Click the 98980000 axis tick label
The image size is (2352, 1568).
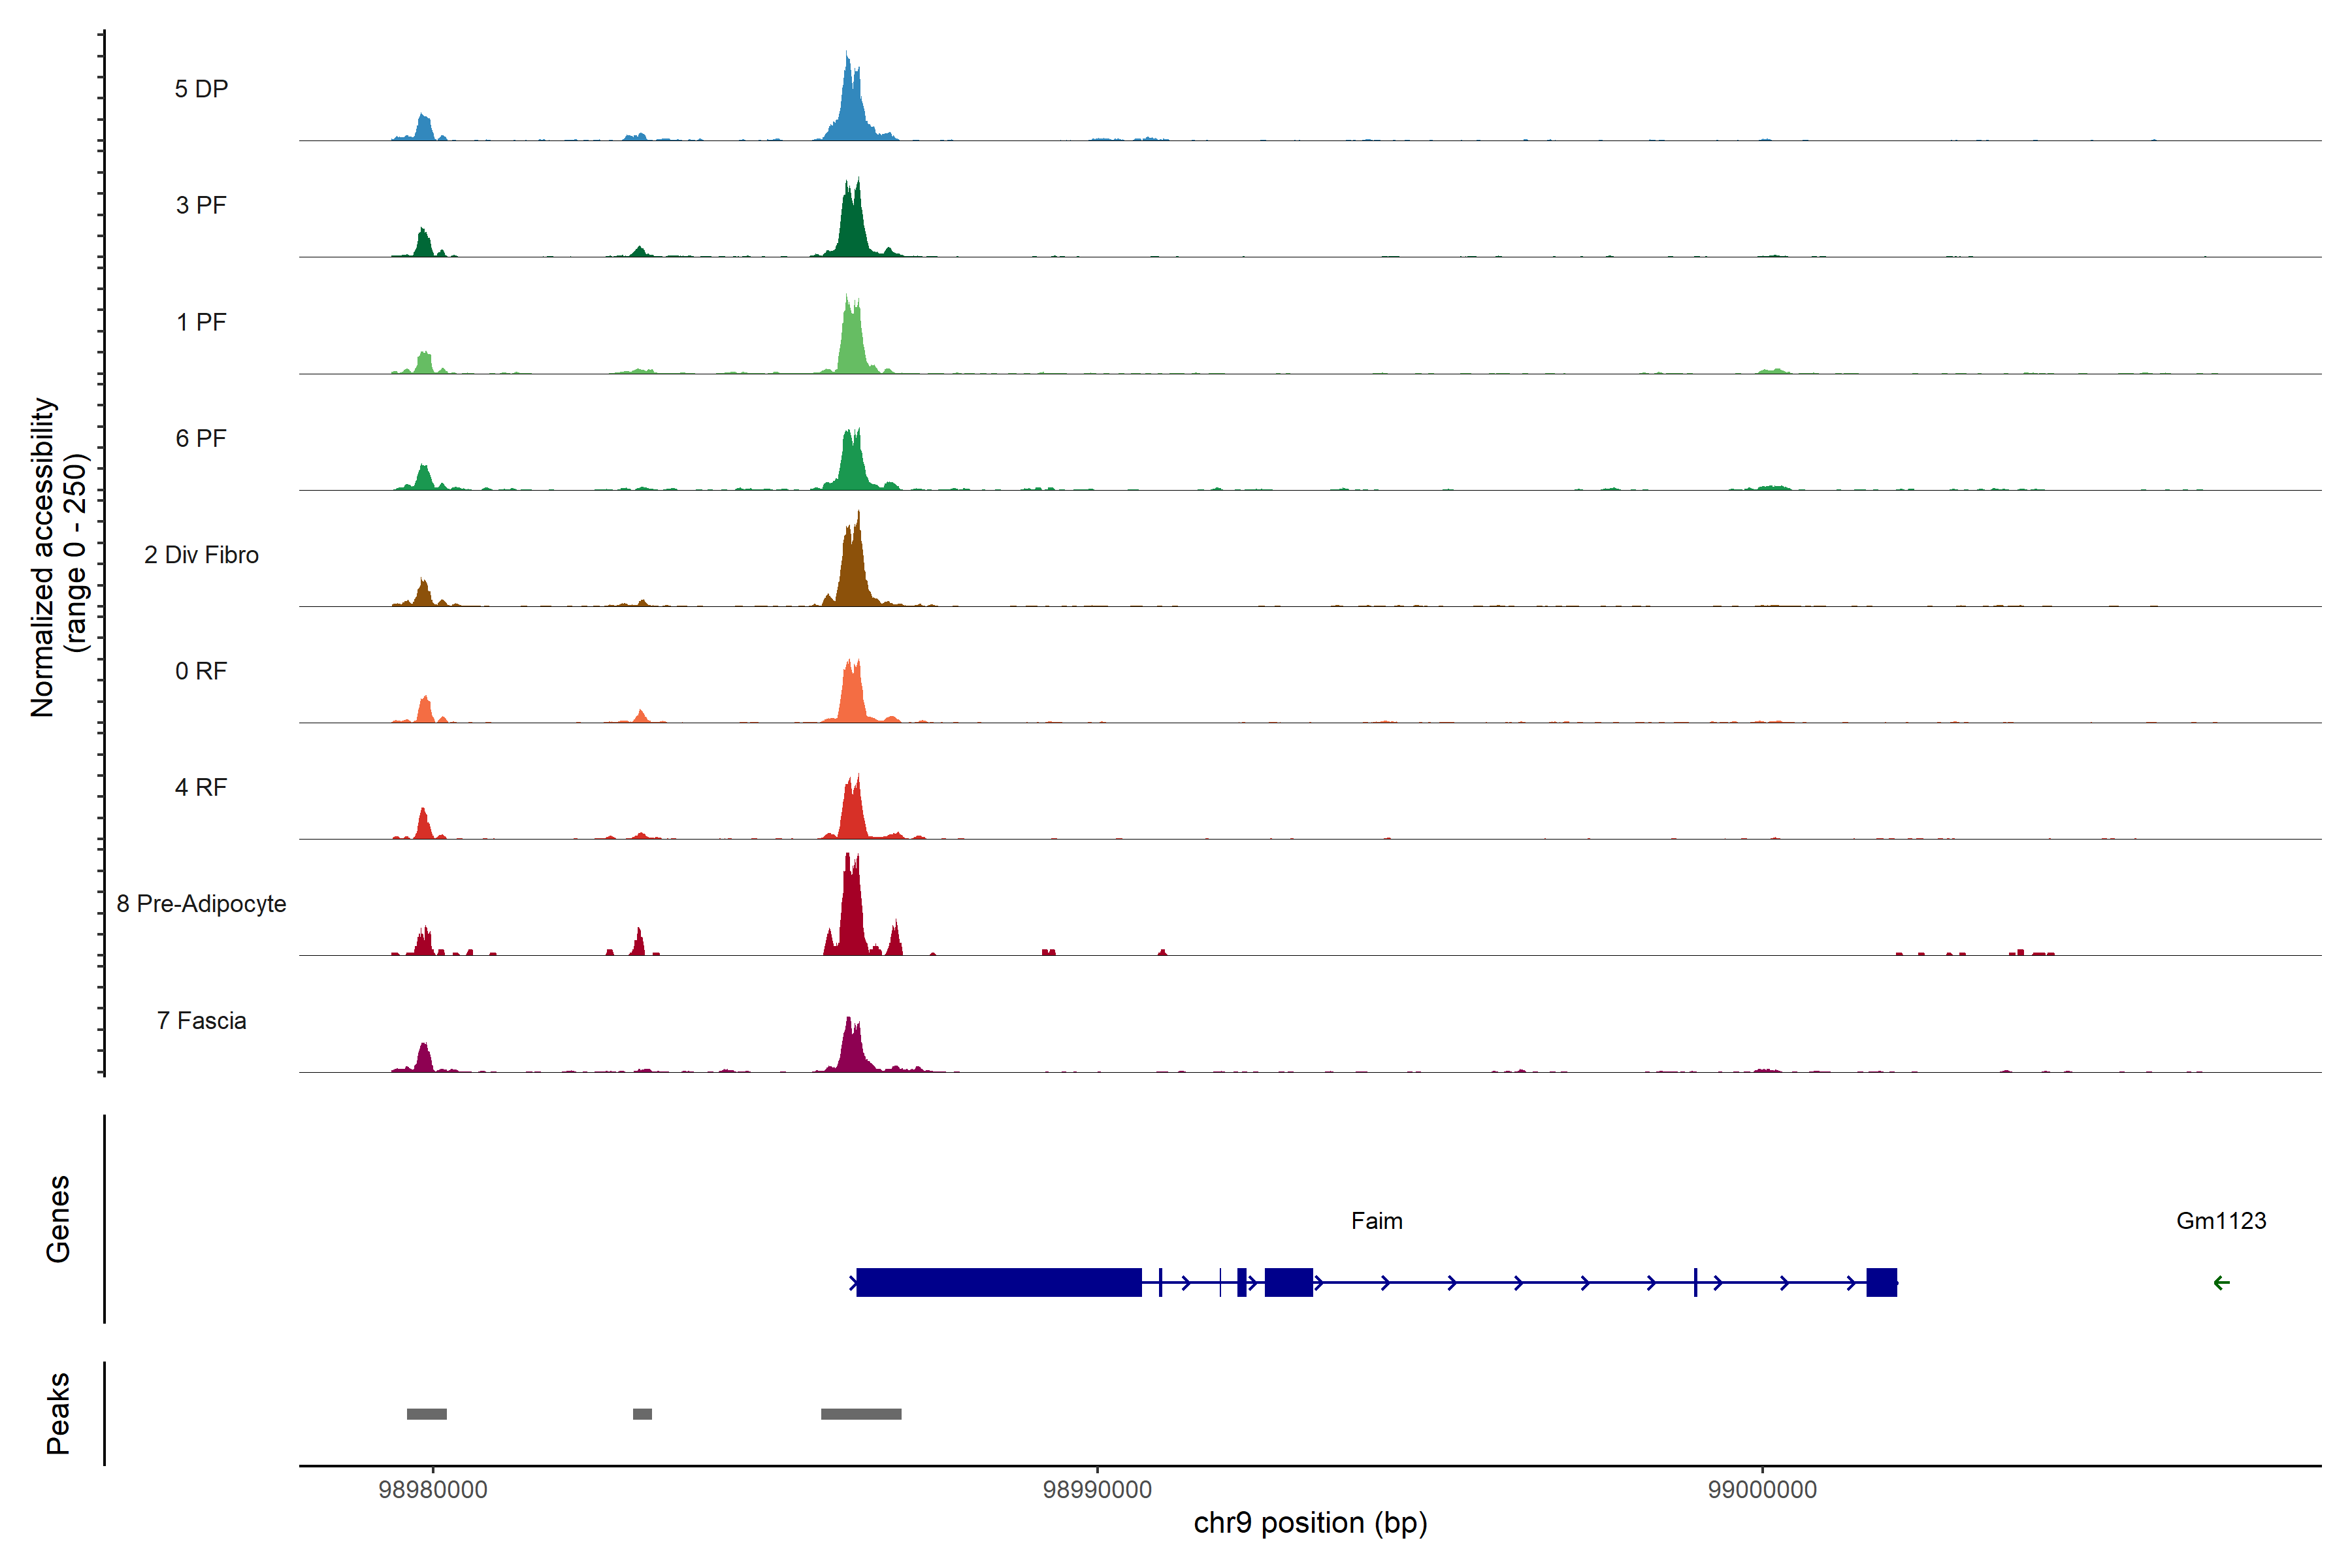click(x=433, y=1490)
